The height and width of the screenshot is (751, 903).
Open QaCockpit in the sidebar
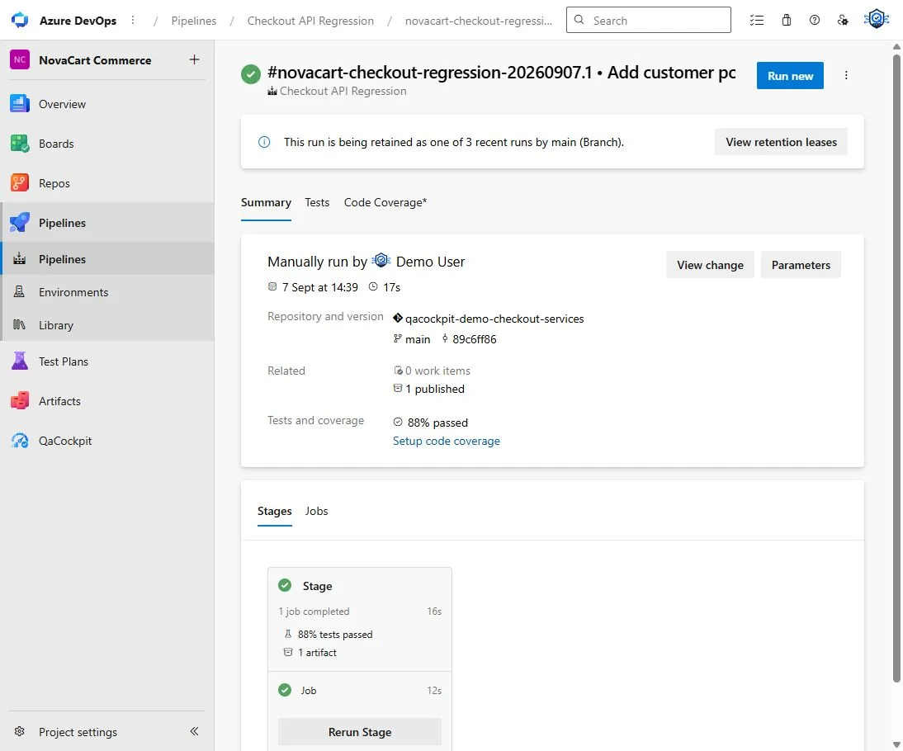tap(107, 442)
